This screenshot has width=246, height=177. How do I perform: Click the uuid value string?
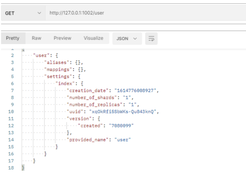coord(124,112)
